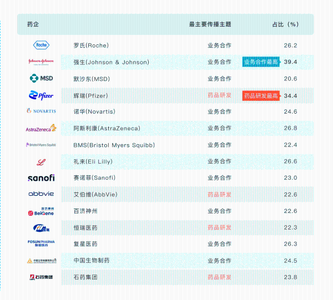Image resolution: width=333 pixels, height=300 pixels.
Task: Click the sanofi logo
Action: point(41,178)
